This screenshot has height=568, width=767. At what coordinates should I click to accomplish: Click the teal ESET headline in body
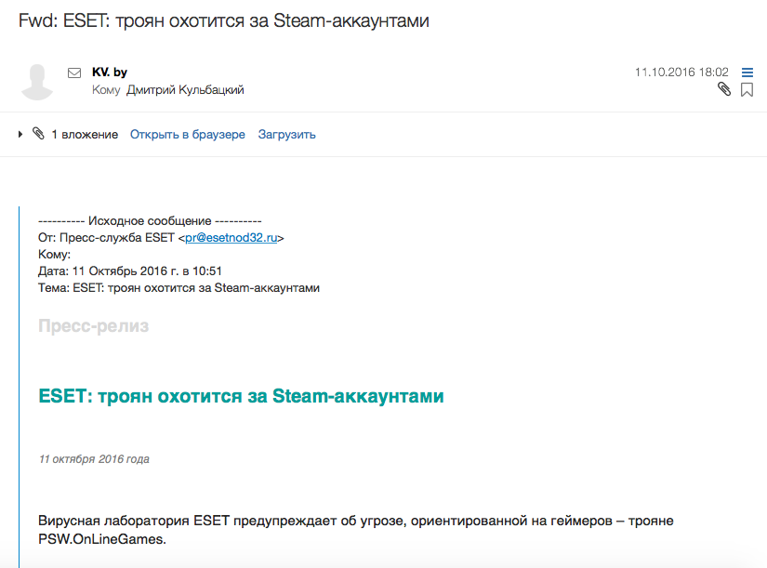pos(241,396)
